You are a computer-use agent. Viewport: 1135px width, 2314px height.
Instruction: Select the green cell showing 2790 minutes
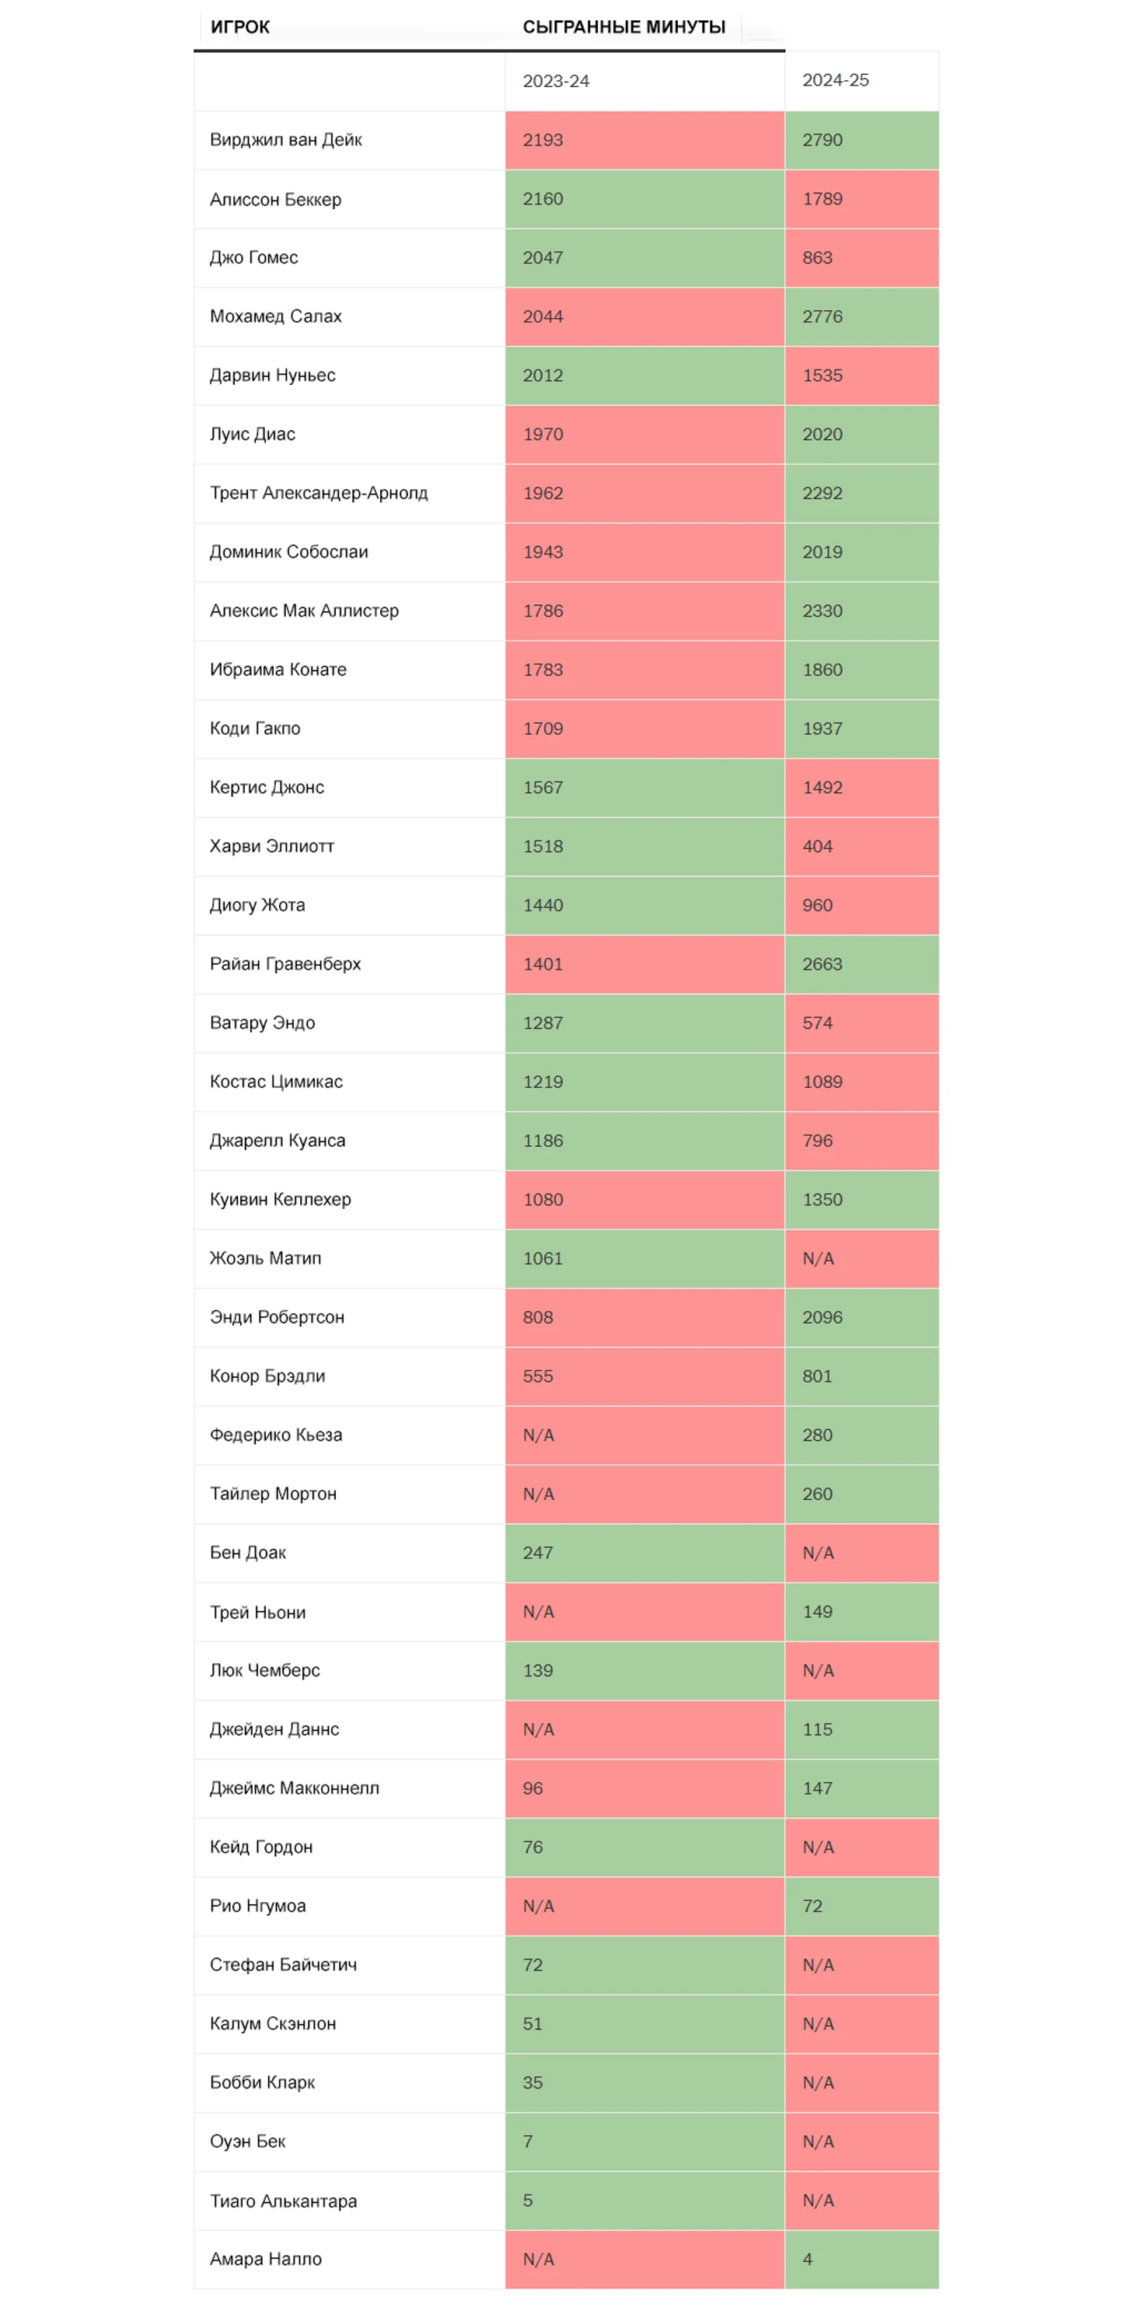tap(861, 140)
